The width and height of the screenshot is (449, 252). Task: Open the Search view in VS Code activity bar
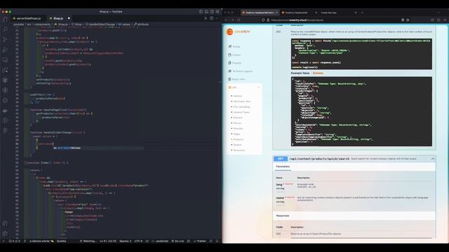5,29
